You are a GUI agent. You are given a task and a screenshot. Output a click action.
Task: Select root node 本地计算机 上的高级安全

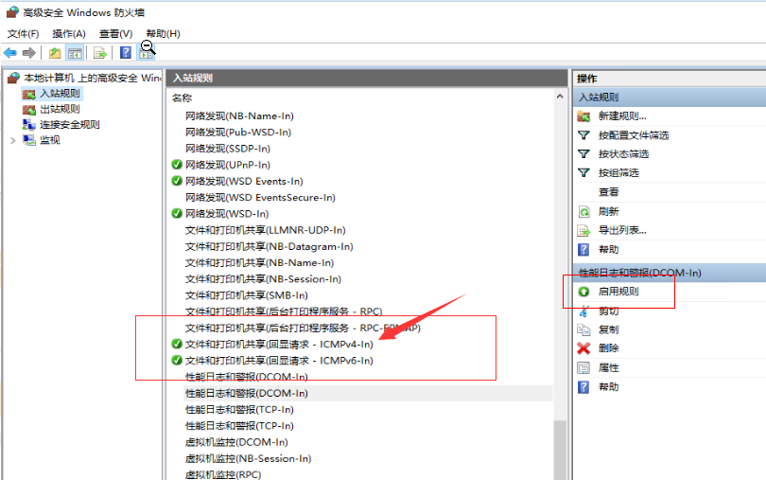click(93, 78)
